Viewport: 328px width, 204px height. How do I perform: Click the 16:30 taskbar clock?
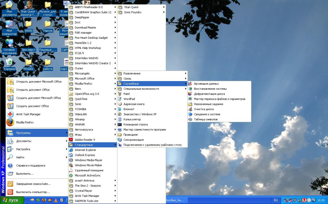(x=321, y=200)
